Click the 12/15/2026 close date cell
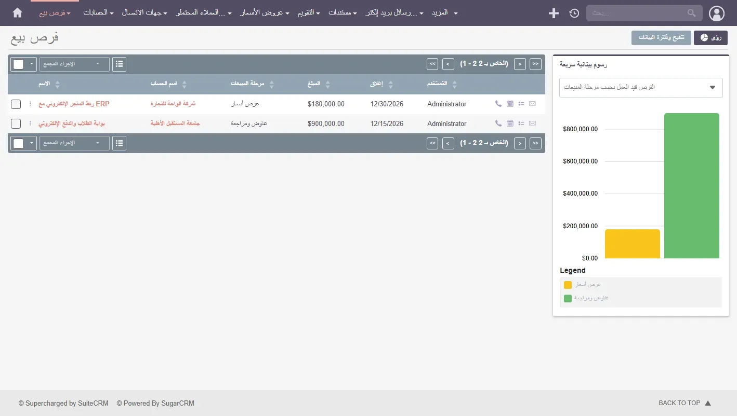 (387, 123)
